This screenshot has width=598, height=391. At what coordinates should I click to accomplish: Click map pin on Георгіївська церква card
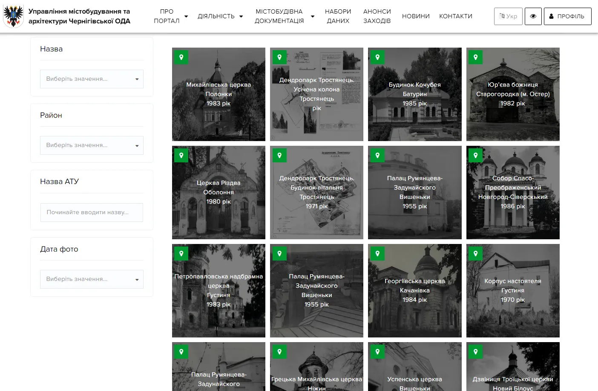[x=377, y=254]
